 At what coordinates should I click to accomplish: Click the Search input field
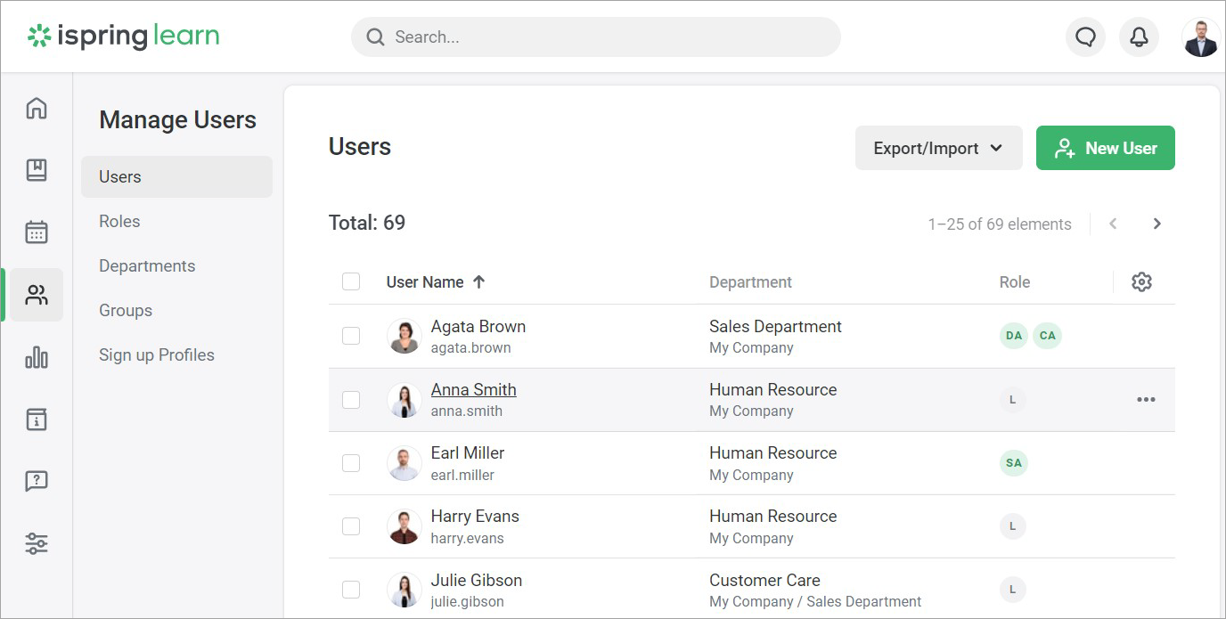tap(596, 37)
